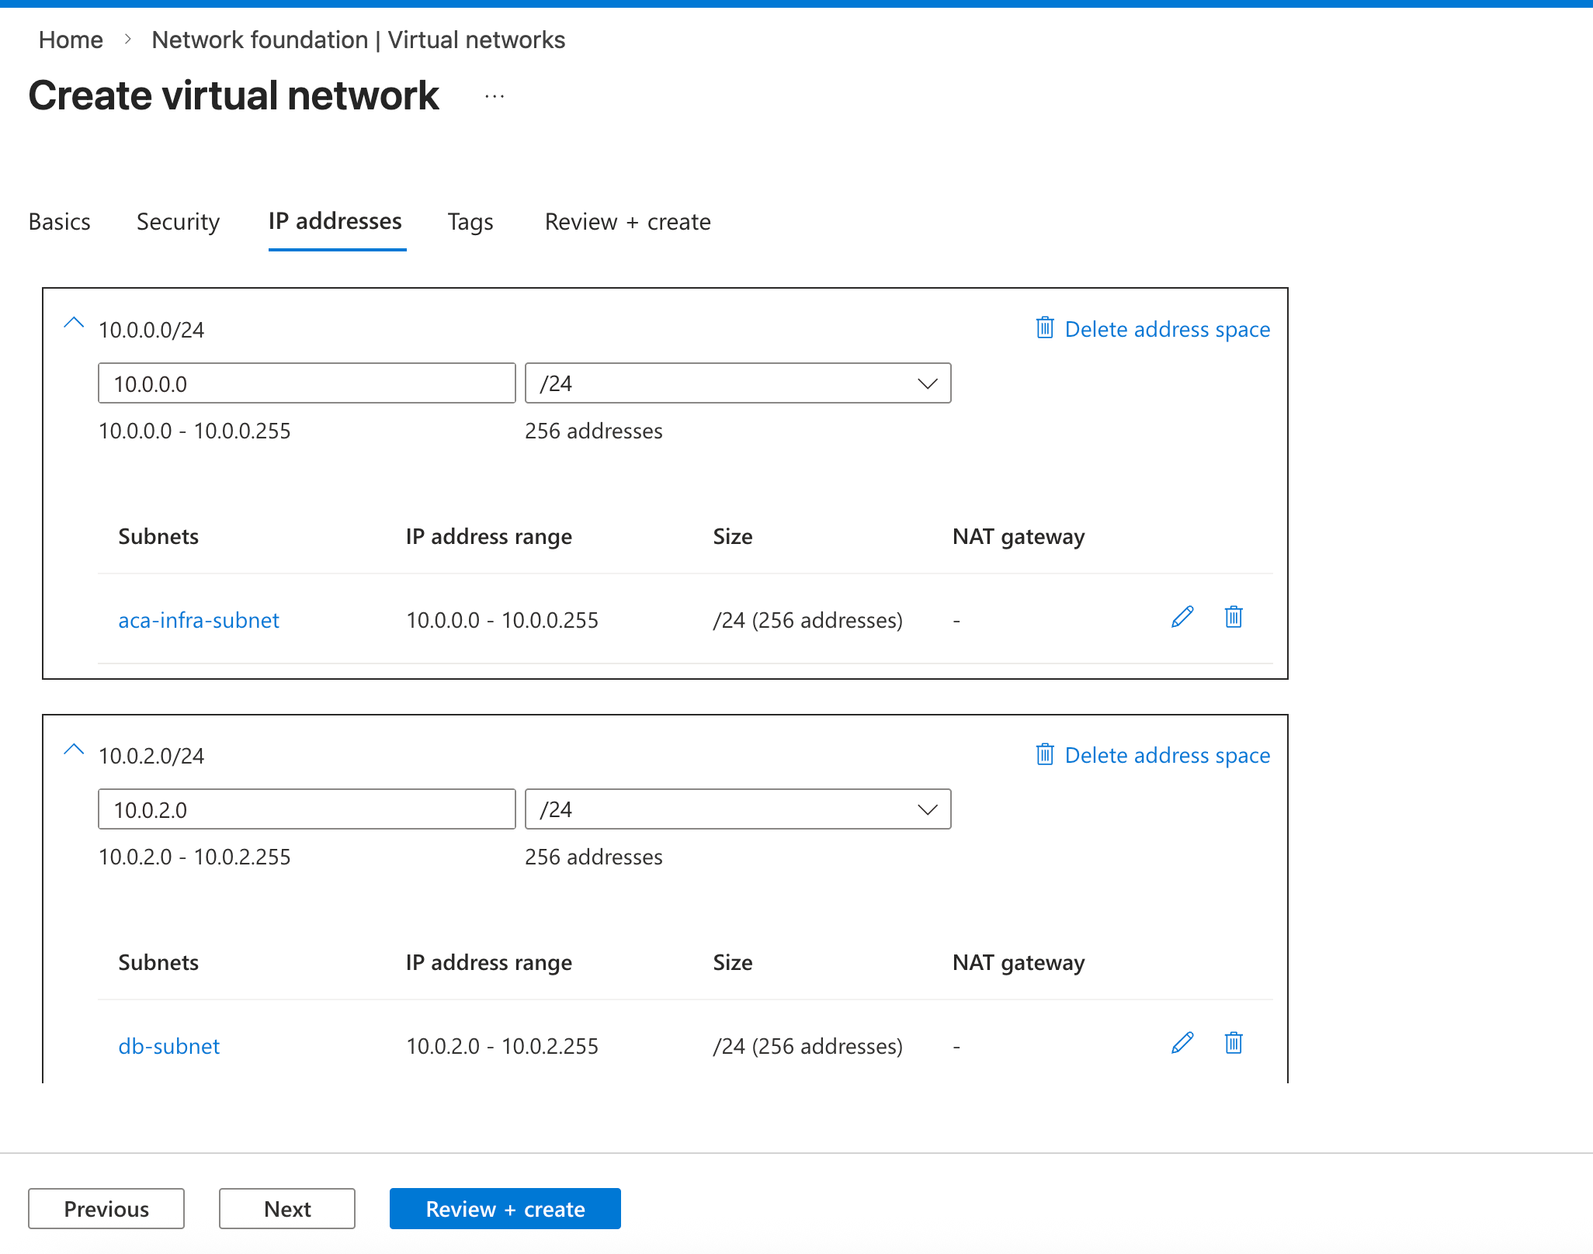Delete the aca-infra-subnet using the trash icon
The width and height of the screenshot is (1593, 1254).
point(1233,618)
